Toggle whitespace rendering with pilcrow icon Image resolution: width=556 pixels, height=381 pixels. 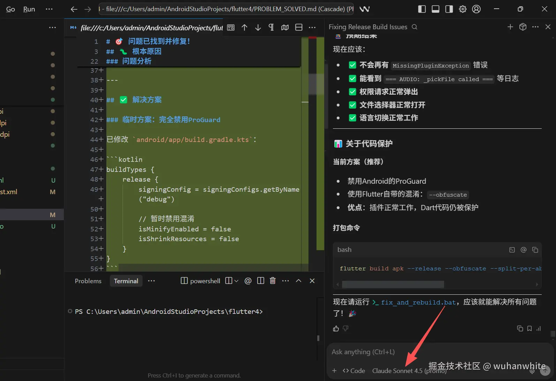click(271, 27)
